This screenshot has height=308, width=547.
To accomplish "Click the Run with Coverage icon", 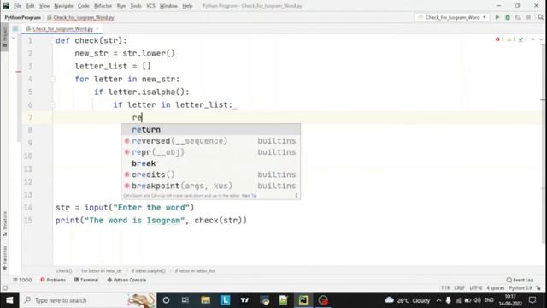I will click(518, 17).
